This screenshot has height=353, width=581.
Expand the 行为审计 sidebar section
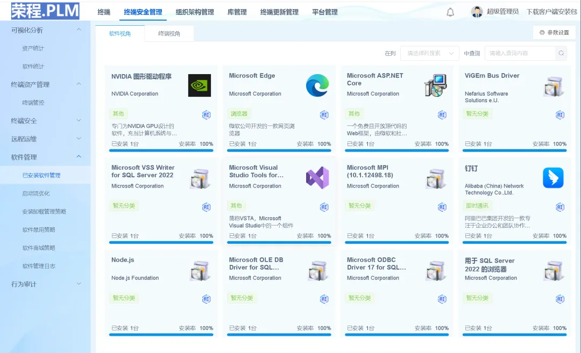click(79, 284)
